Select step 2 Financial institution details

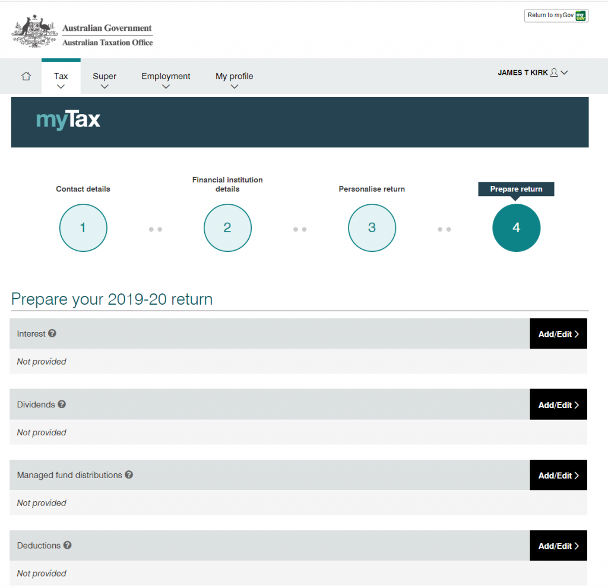click(227, 227)
